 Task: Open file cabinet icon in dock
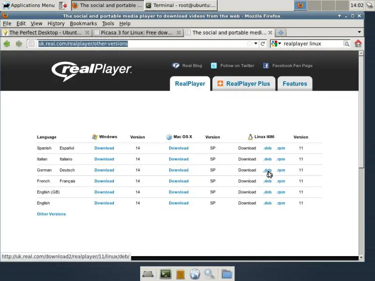[180, 274]
